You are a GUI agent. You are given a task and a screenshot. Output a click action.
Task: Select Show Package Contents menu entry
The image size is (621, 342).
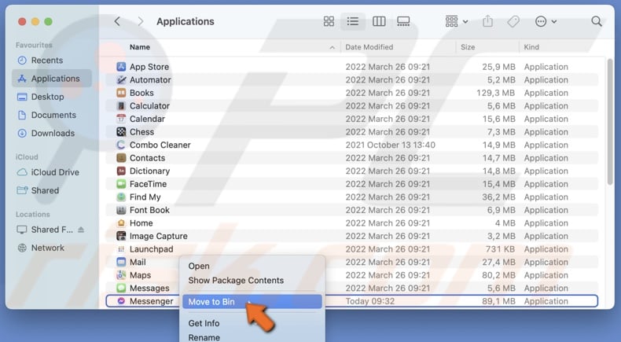tap(236, 280)
